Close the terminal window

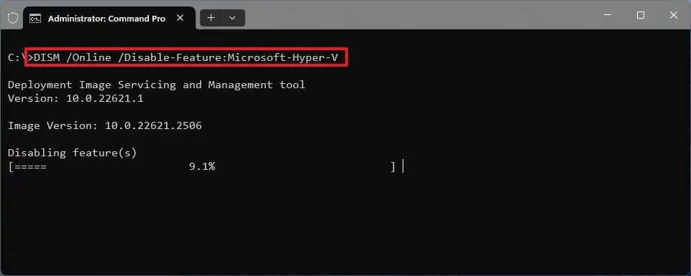[x=673, y=15]
